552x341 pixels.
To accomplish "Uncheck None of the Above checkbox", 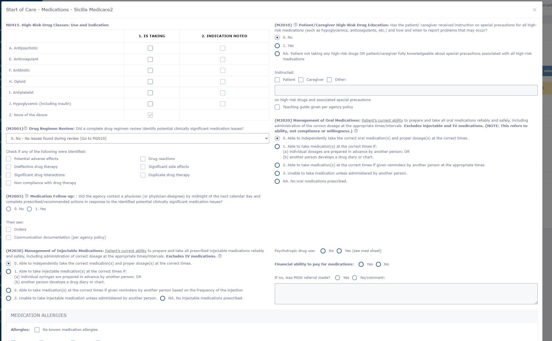I will point(150,115).
